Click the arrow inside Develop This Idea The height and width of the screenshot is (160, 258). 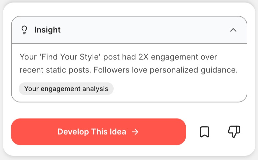coord(135,132)
